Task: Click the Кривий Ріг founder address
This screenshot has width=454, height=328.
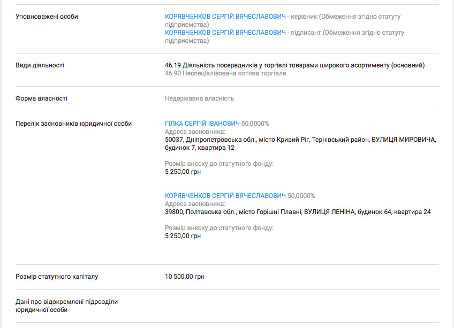Action: tap(300, 143)
